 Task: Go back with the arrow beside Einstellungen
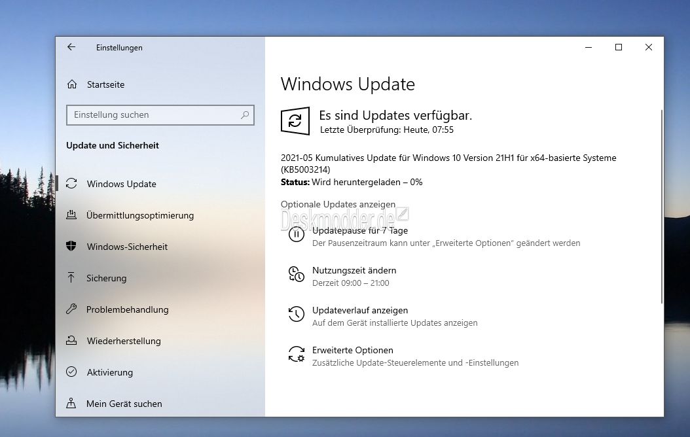click(x=71, y=47)
